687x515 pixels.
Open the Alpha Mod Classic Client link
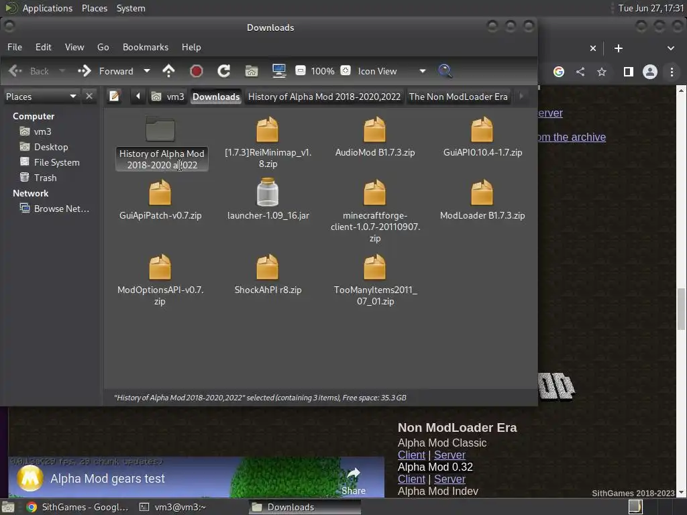(x=411, y=455)
